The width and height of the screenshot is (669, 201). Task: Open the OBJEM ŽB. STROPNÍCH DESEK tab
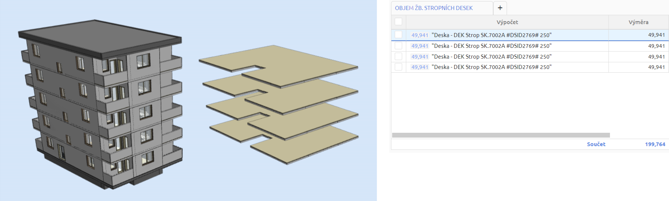pos(434,8)
